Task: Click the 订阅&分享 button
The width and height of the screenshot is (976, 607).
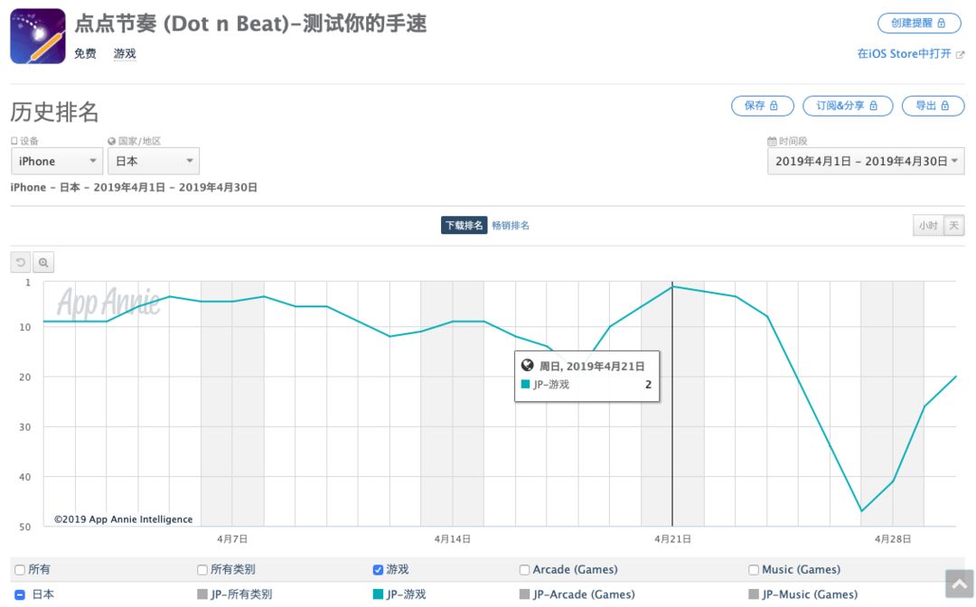Action: tap(848, 106)
